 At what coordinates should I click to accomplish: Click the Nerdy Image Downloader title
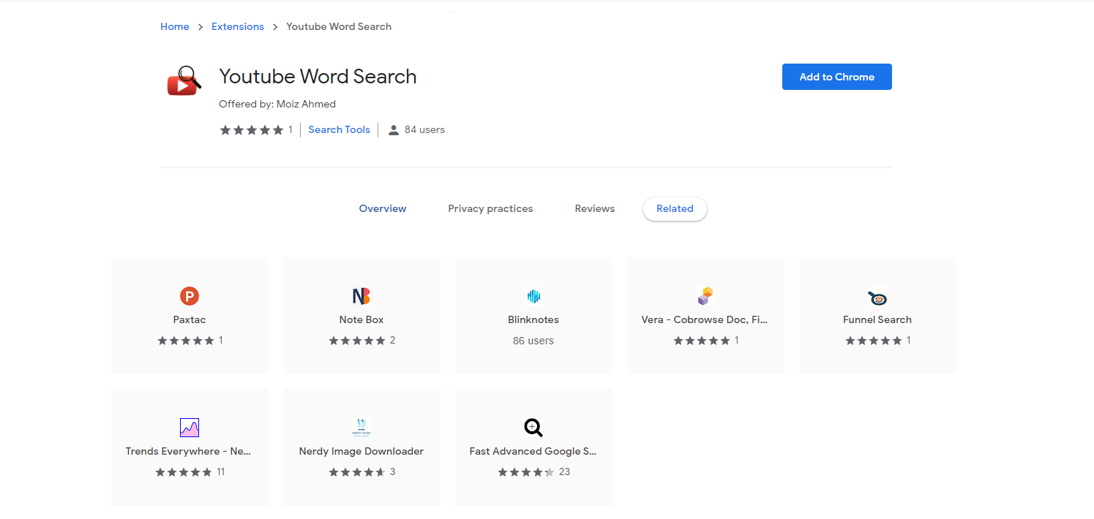(x=361, y=451)
